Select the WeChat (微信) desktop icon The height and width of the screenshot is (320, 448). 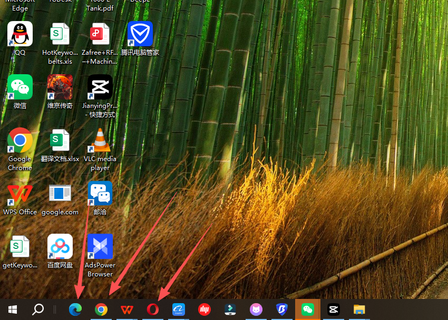(x=20, y=88)
